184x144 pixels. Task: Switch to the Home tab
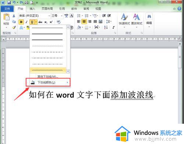point(20,9)
